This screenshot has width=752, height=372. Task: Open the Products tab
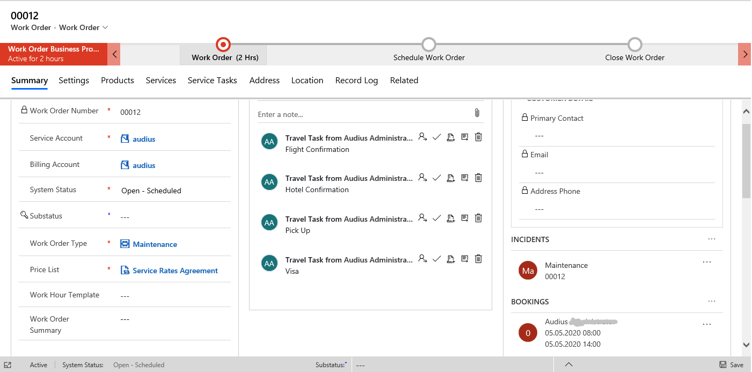pyautogui.click(x=117, y=81)
